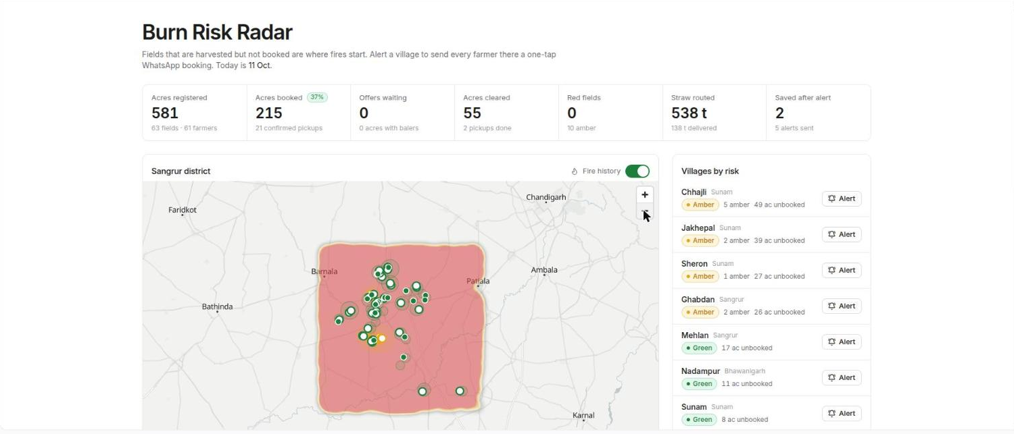Alert the village of Sheron

click(x=842, y=270)
